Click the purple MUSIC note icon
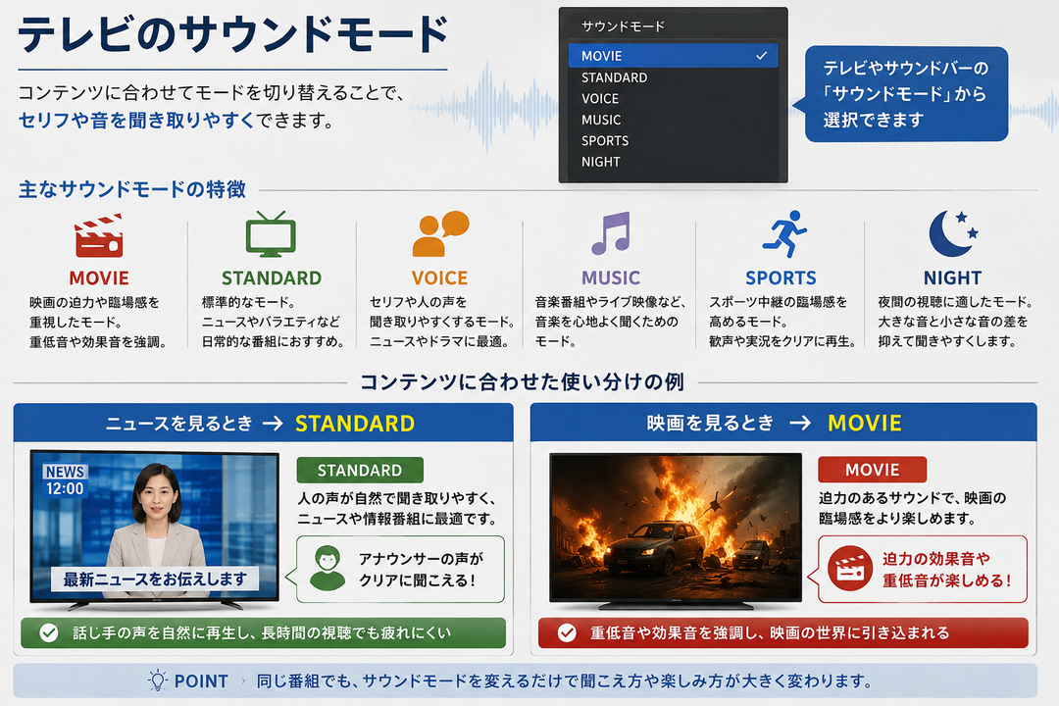This screenshot has height=706, width=1059. point(611,233)
